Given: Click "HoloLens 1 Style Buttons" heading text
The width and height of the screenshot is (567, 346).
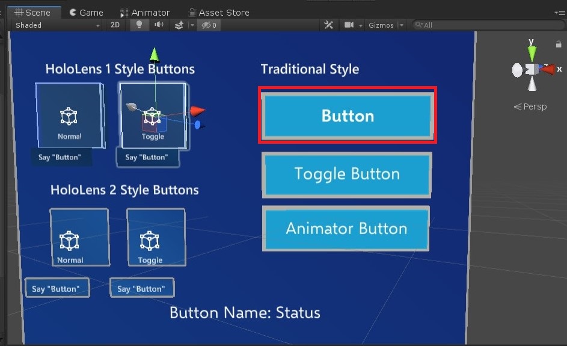Looking at the screenshot, I should coord(120,69).
